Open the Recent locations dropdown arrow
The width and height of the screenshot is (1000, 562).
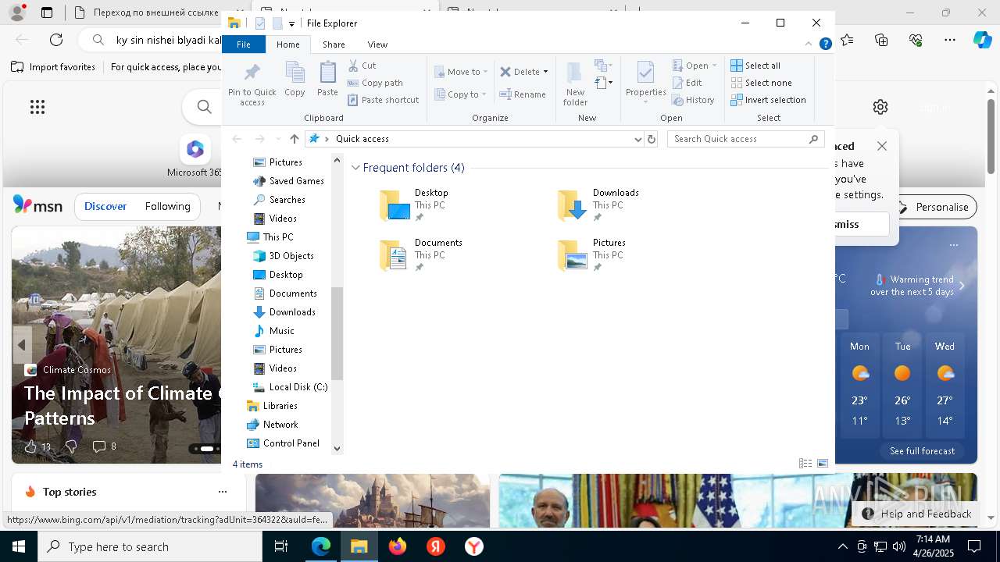[x=277, y=139]
